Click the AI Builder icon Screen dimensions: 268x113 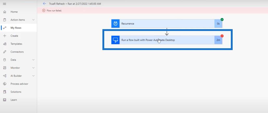pos(5,76)
